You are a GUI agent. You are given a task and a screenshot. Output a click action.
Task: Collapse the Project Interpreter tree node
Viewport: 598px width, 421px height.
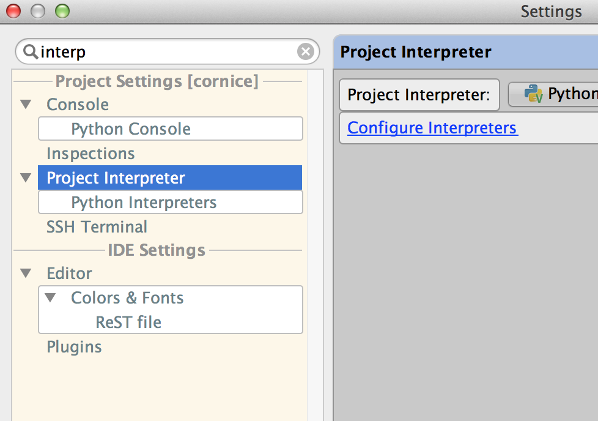[25, 178]
